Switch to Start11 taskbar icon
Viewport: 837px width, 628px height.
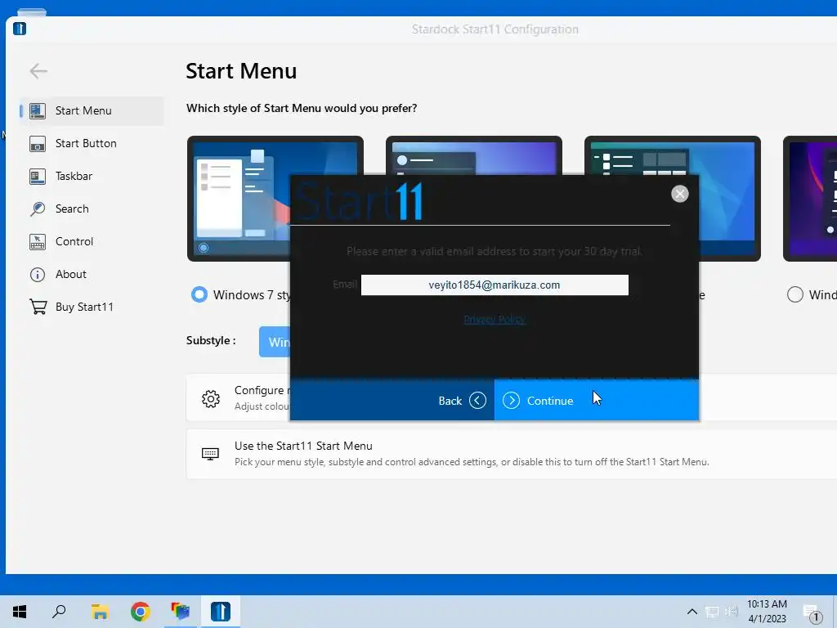[x=221, y=612]
